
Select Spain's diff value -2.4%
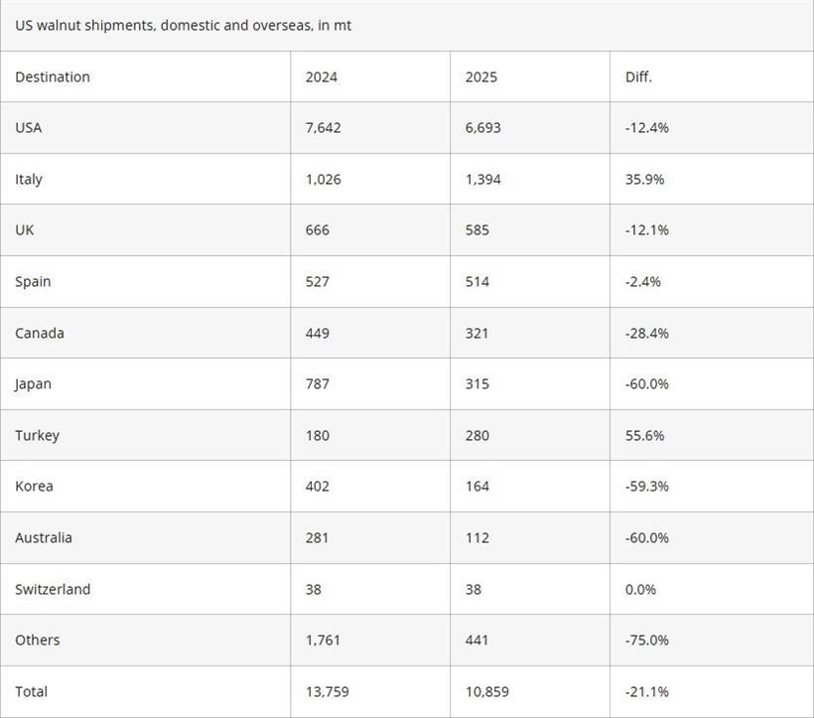[643, 282]
